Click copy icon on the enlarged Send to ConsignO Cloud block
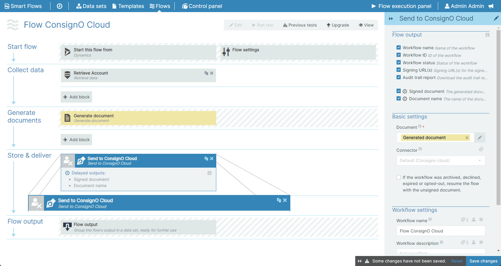 (279, 200)
